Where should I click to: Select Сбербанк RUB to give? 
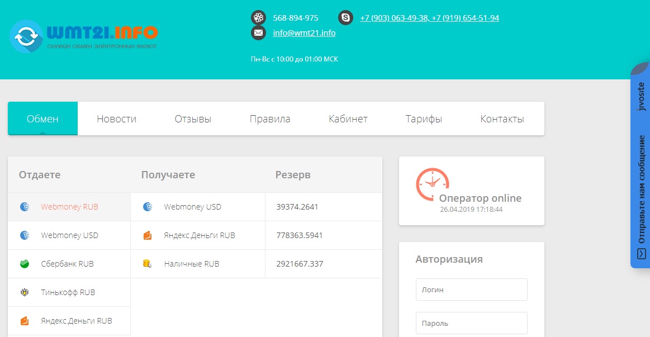point(69,264)
